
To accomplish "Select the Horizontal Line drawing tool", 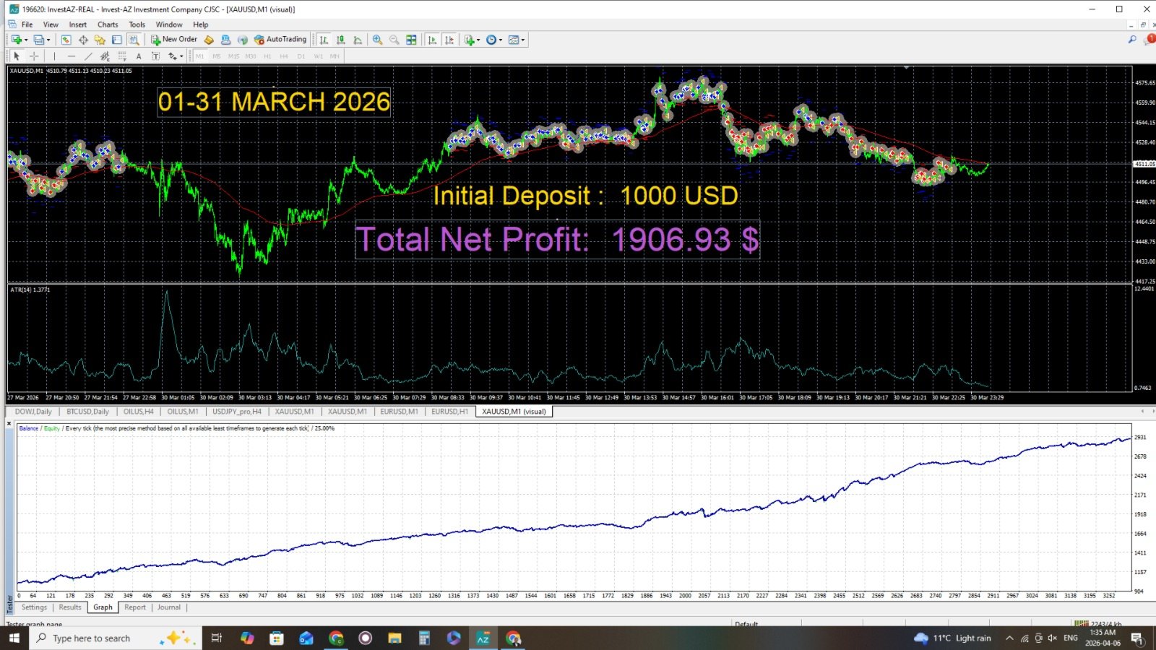I will (x=71, y=56).
